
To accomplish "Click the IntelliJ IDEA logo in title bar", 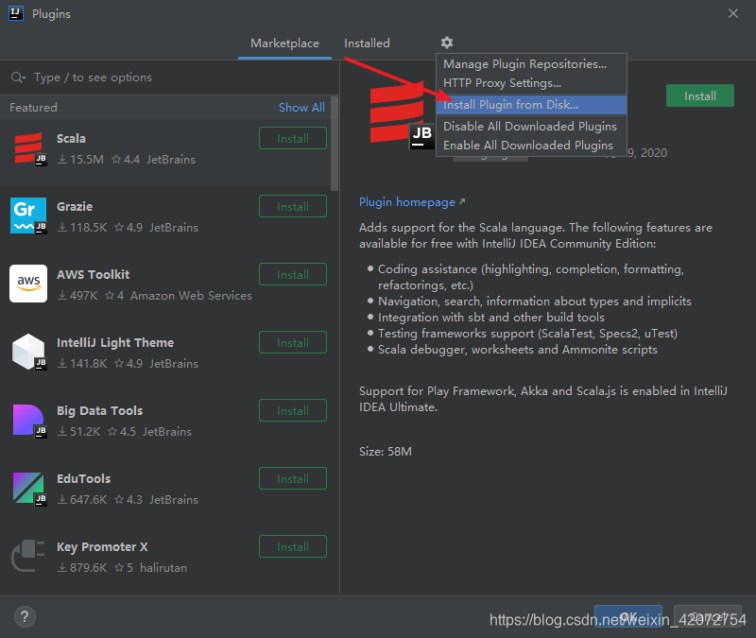I will tap(16, 13).
